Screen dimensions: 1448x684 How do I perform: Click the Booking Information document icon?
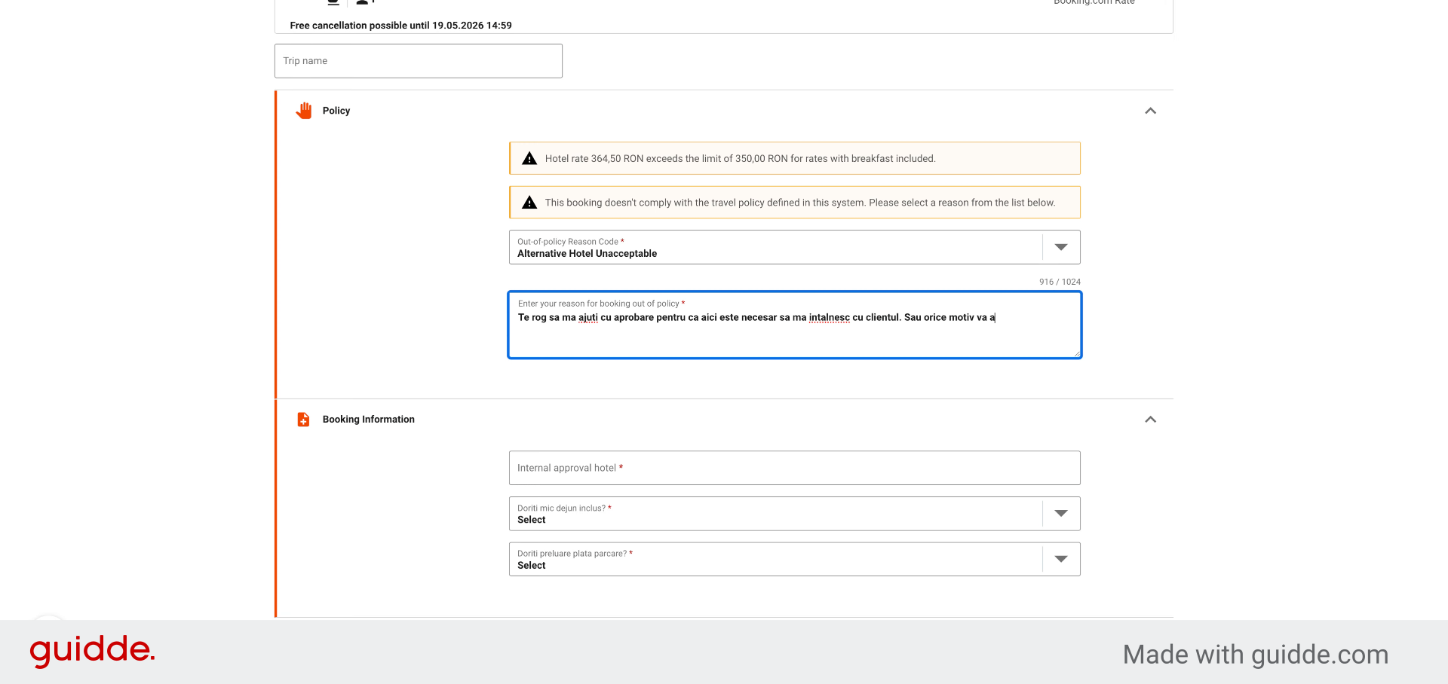[303, 420]
